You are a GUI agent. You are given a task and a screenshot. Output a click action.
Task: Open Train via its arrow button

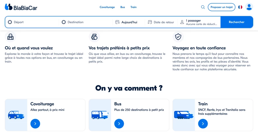point(203,123)
